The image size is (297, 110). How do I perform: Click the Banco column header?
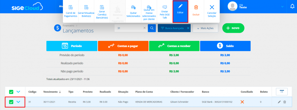[x=206, y=92]
